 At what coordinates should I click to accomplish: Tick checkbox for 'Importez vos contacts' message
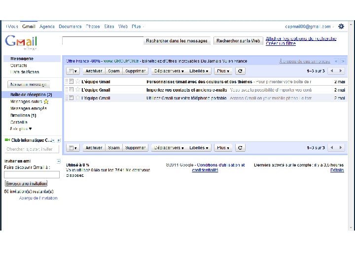(71, 89)
